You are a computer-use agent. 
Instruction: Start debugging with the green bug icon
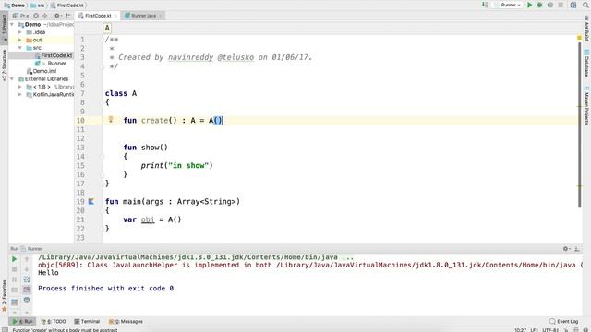pos(539,5)
